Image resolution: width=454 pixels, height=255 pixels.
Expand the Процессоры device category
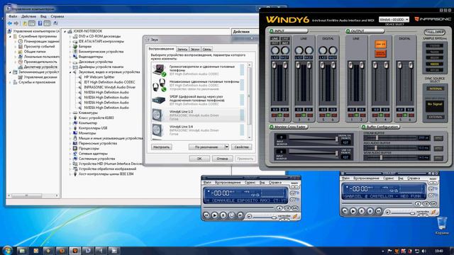tap(70, 148)
